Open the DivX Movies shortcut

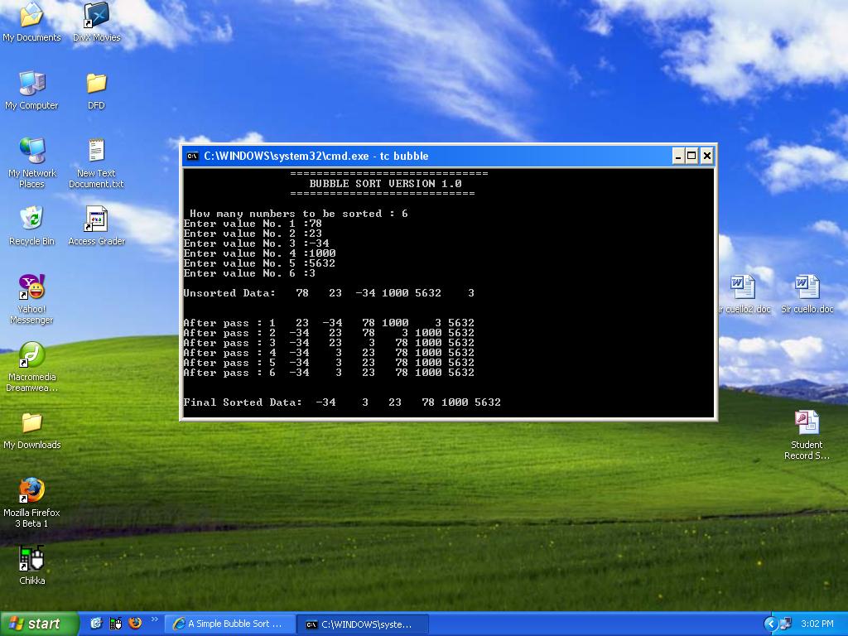tap(96, 22)
